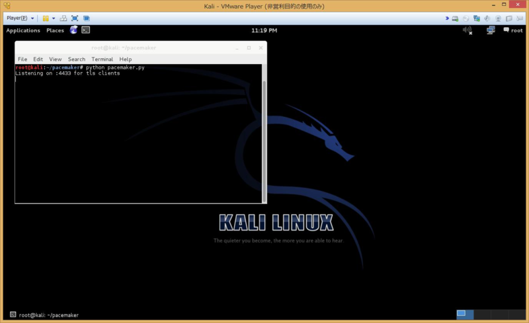Open the Kali Applications menu

pos(23,30)
